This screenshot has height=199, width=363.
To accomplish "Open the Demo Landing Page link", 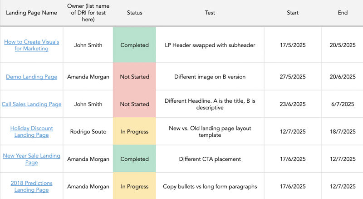I will (x=31, y=77).
